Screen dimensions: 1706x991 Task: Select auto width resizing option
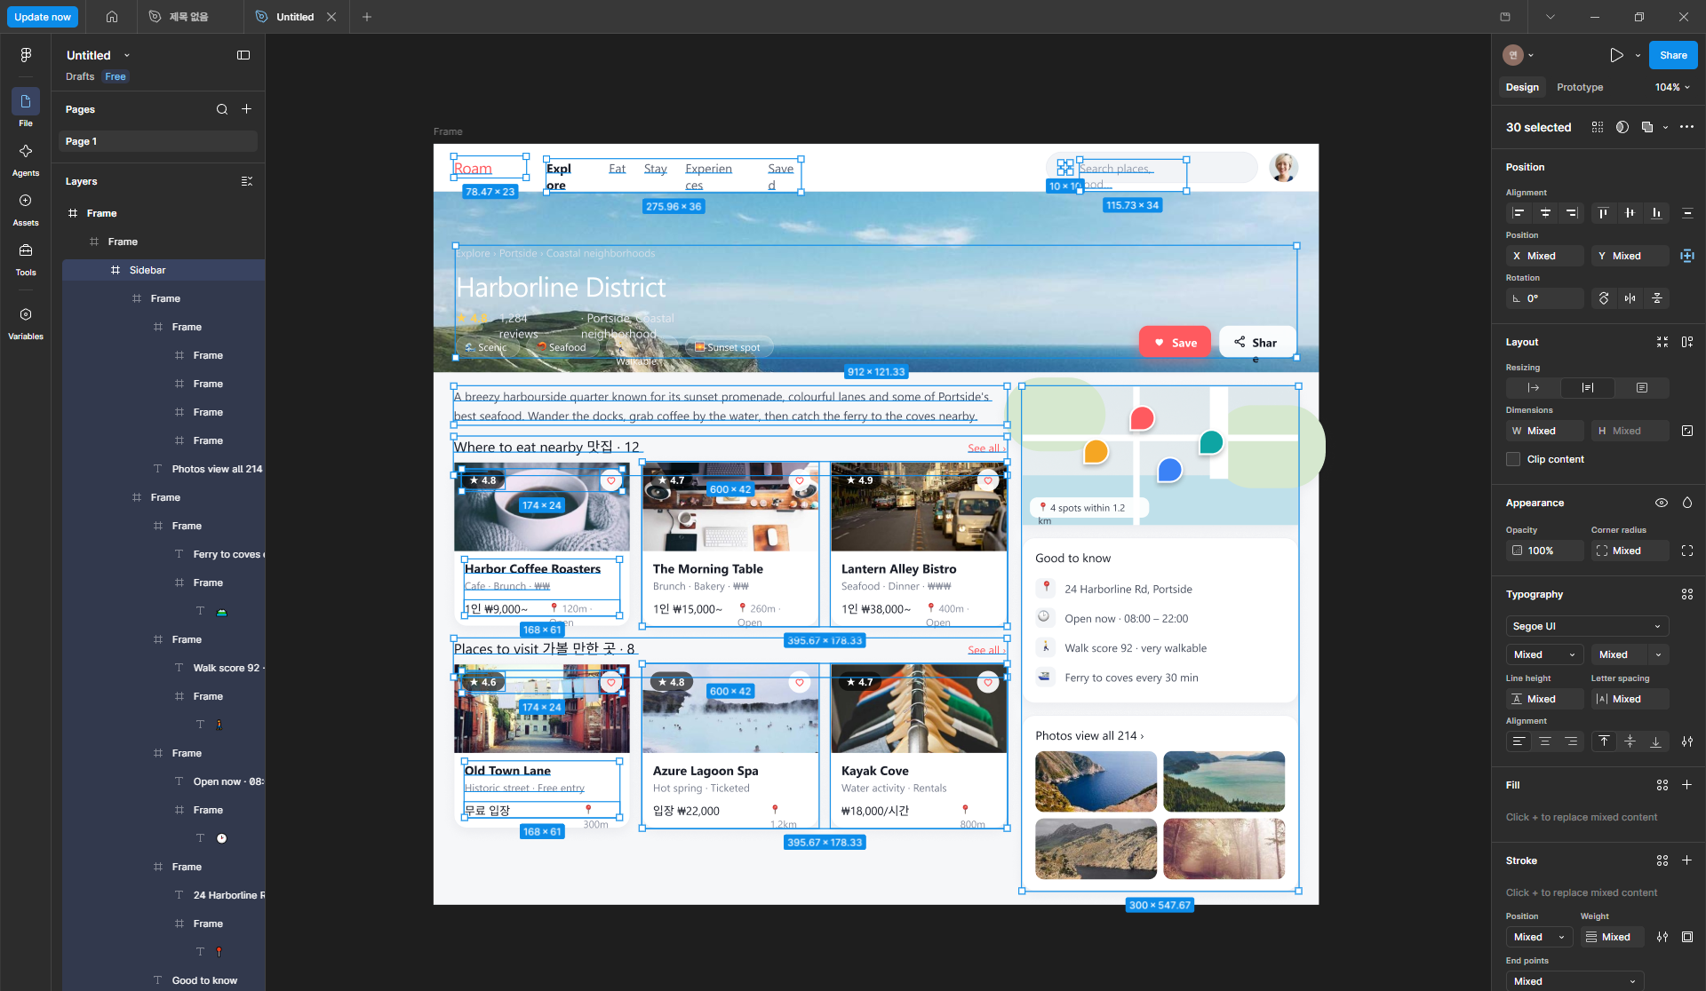[x=1533, y=388]
